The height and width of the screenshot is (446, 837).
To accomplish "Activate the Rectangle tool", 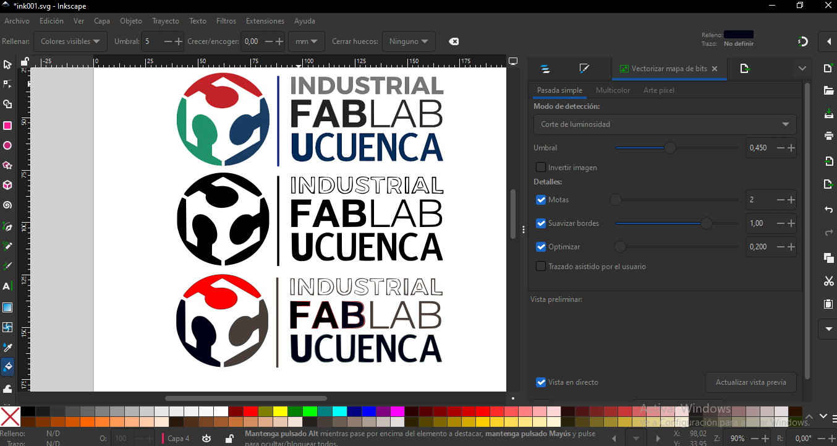I will (x=7, y=126).
